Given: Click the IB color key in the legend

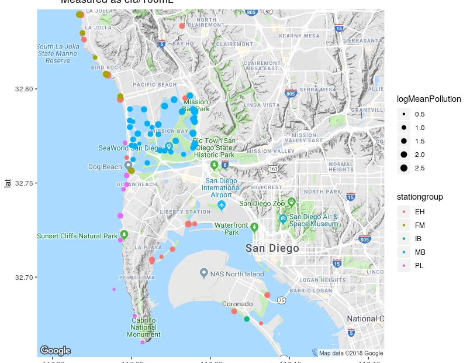Looking at the screenshot, I should (404, 239).
